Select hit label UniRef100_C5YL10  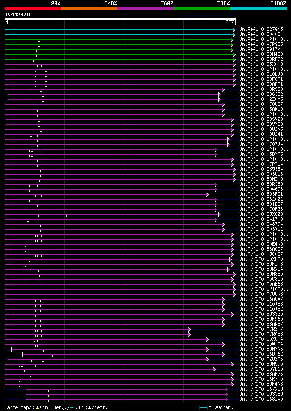[x=261, y=370]
